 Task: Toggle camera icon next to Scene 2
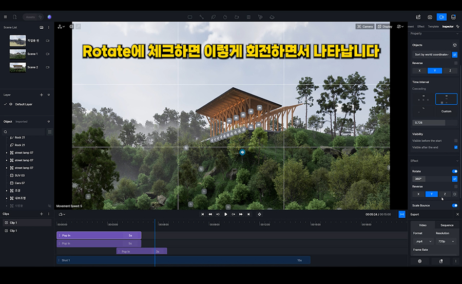click(47, 67)
